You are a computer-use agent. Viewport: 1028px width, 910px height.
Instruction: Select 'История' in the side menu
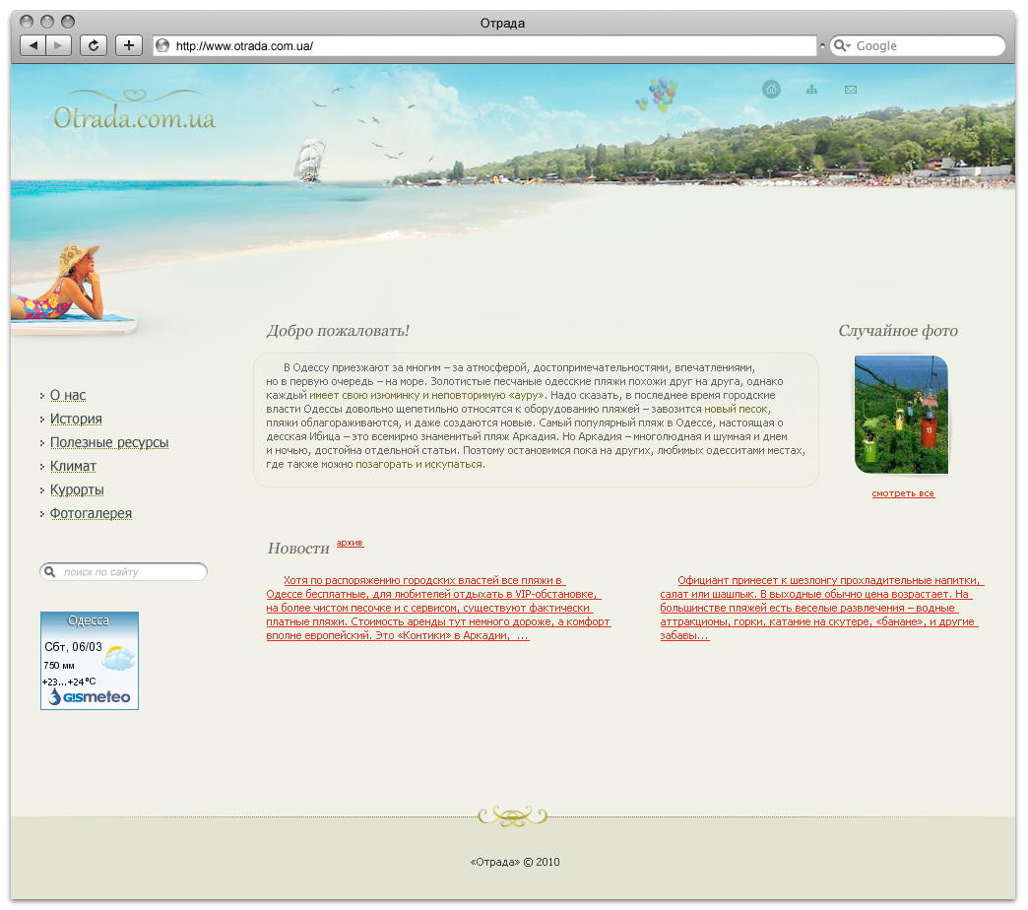point(76,419)
